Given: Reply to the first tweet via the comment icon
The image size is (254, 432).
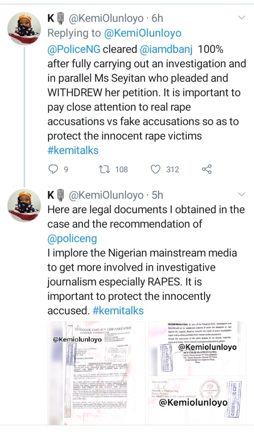Looking at the screenshot, I should (53, 169).
